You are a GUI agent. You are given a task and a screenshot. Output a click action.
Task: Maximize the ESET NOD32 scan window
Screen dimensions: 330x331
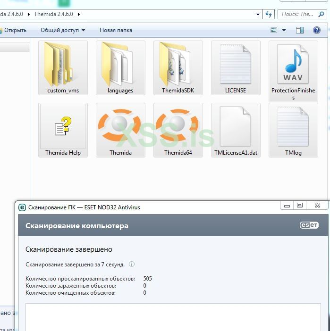300,206
